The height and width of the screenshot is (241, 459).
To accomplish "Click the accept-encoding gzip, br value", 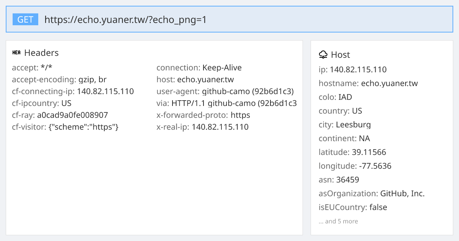I will (x=93, y=80).
